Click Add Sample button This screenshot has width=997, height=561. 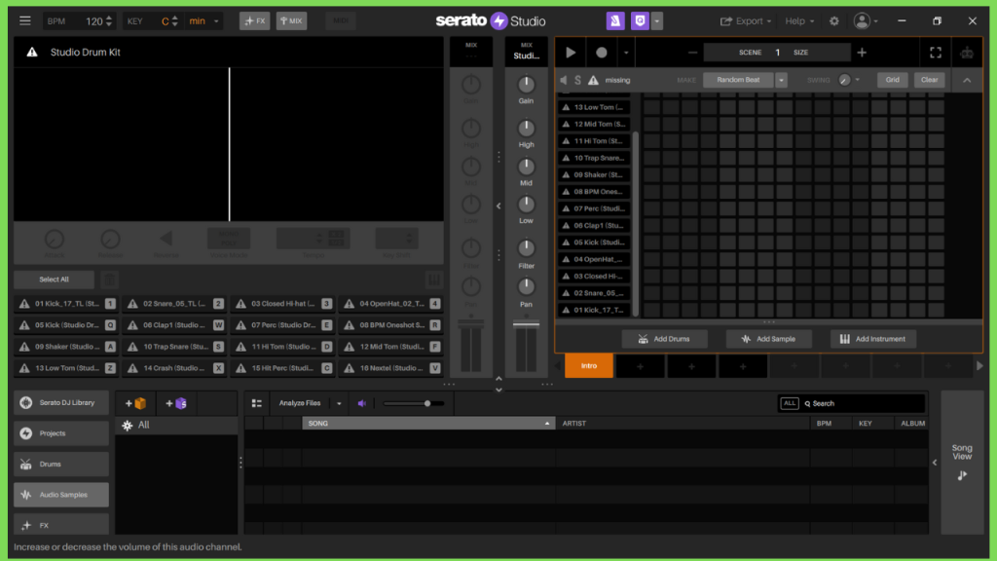[769, 339]
